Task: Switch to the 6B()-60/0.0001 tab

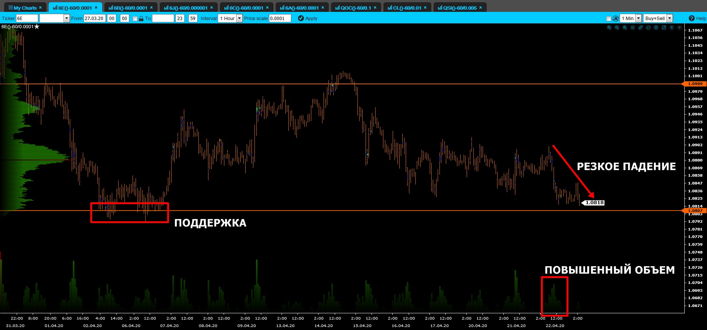Action: click(131, 8)
